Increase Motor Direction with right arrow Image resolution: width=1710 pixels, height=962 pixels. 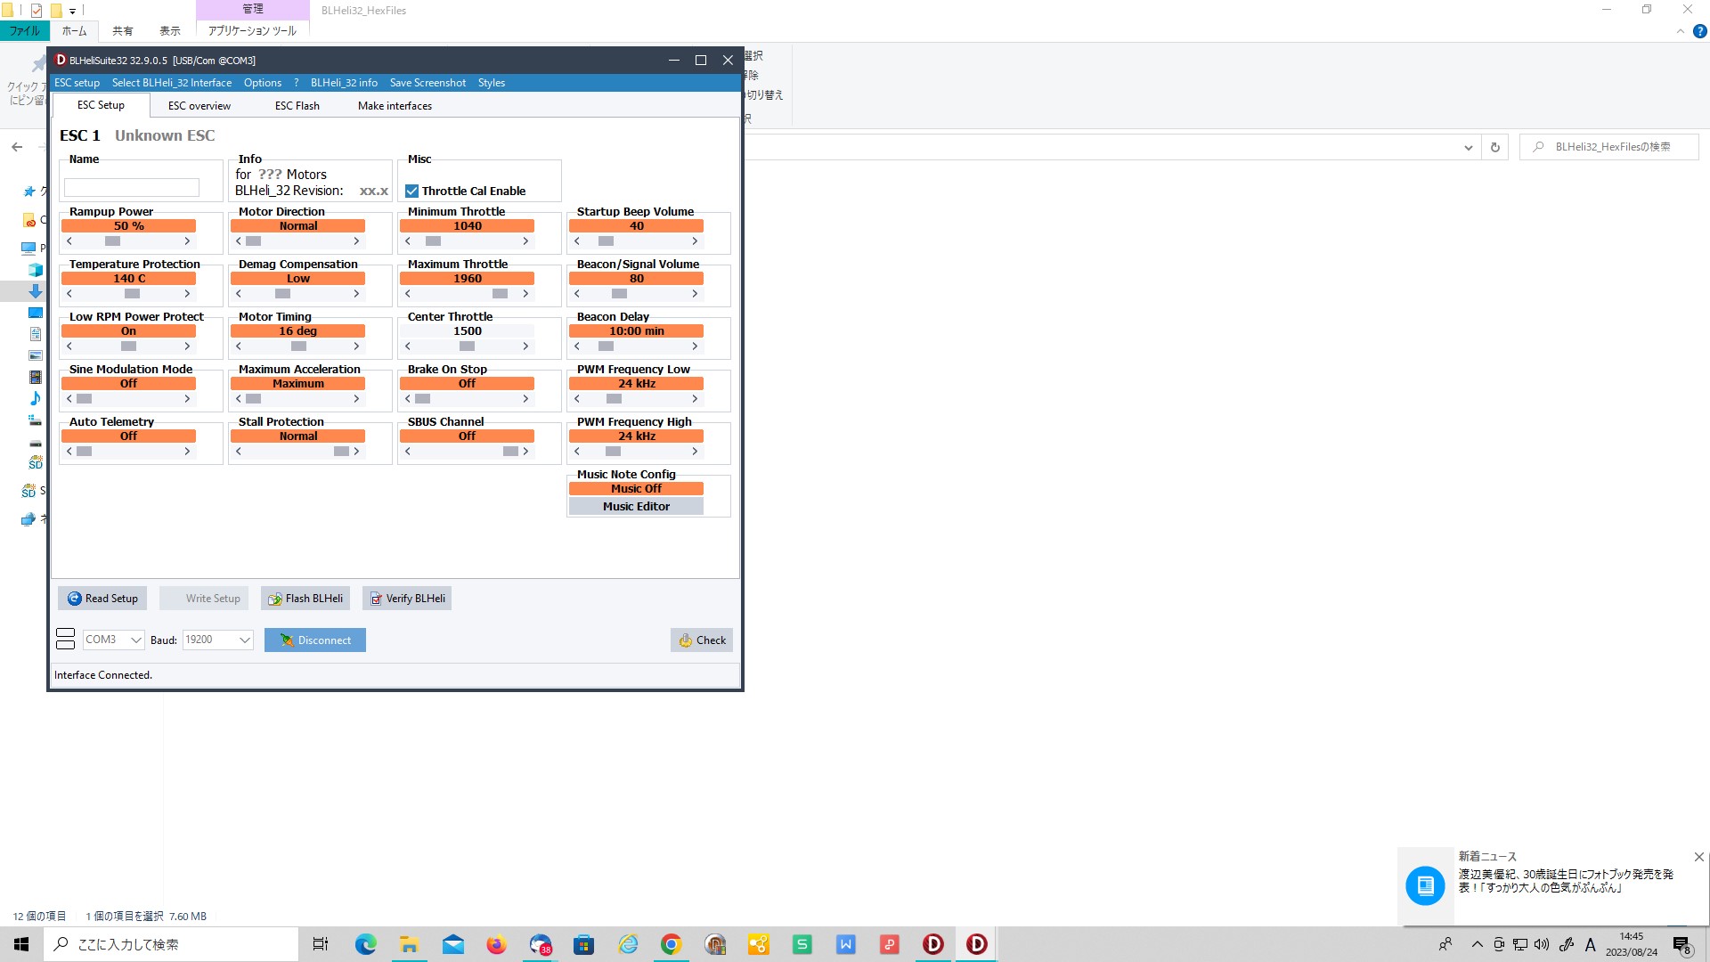click(x=356, y=241)
